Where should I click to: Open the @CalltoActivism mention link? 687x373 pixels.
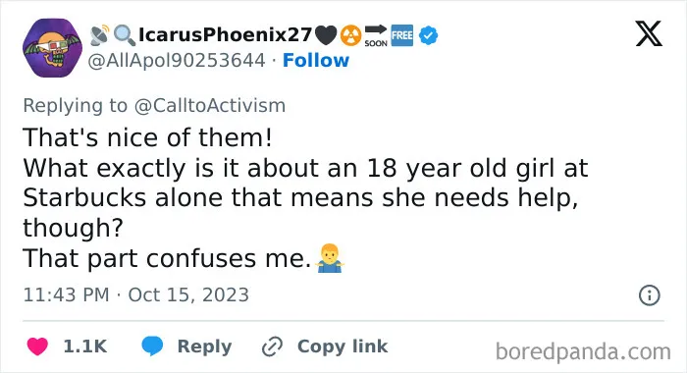(210, 106)
